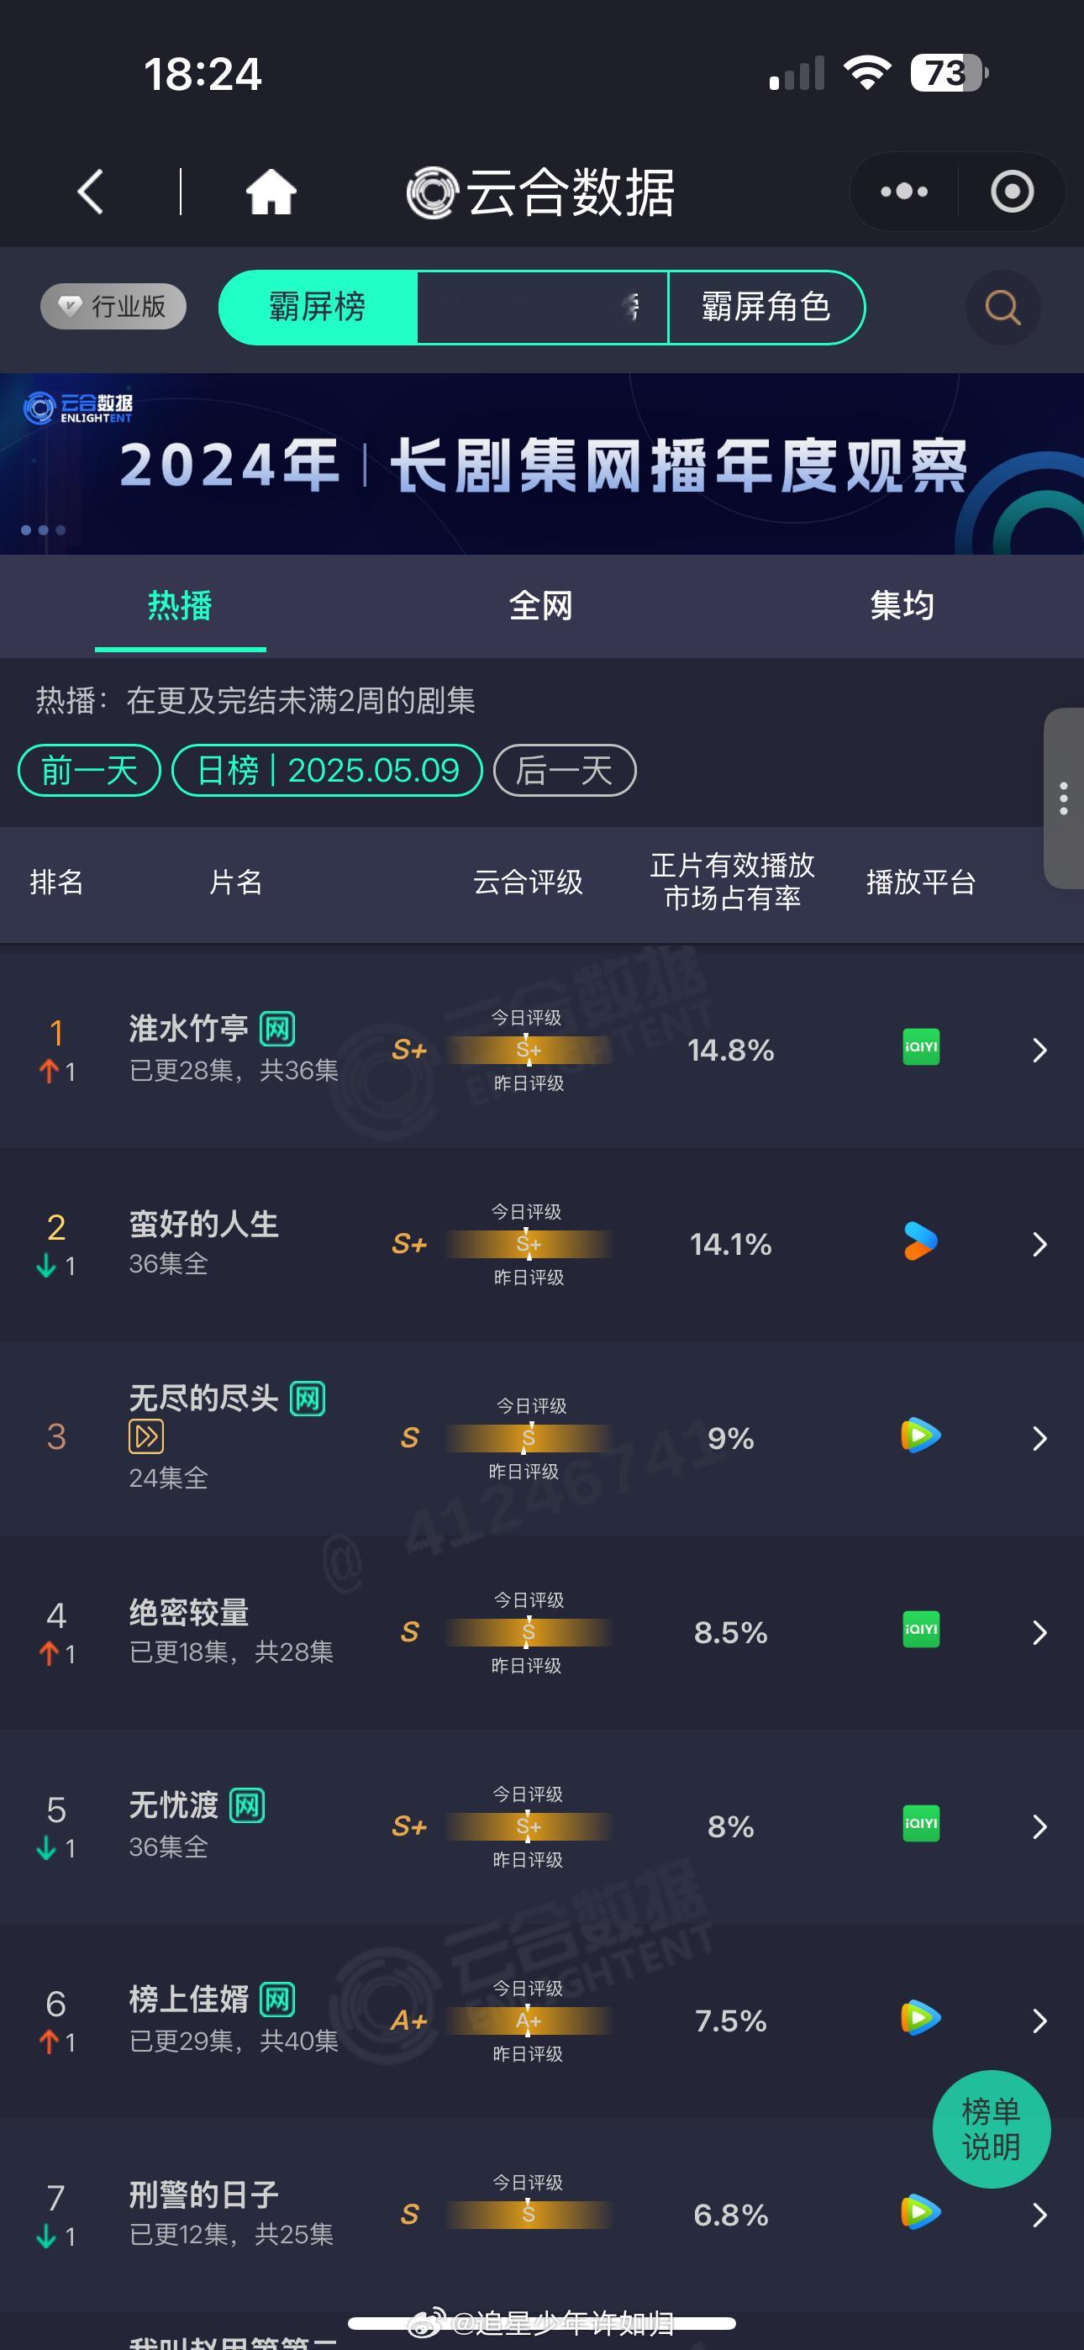The image size is (1084, 2350).
Task: Open the 2024年长剧集网播年度观察 banner
Action: click(x=542, y=463)
